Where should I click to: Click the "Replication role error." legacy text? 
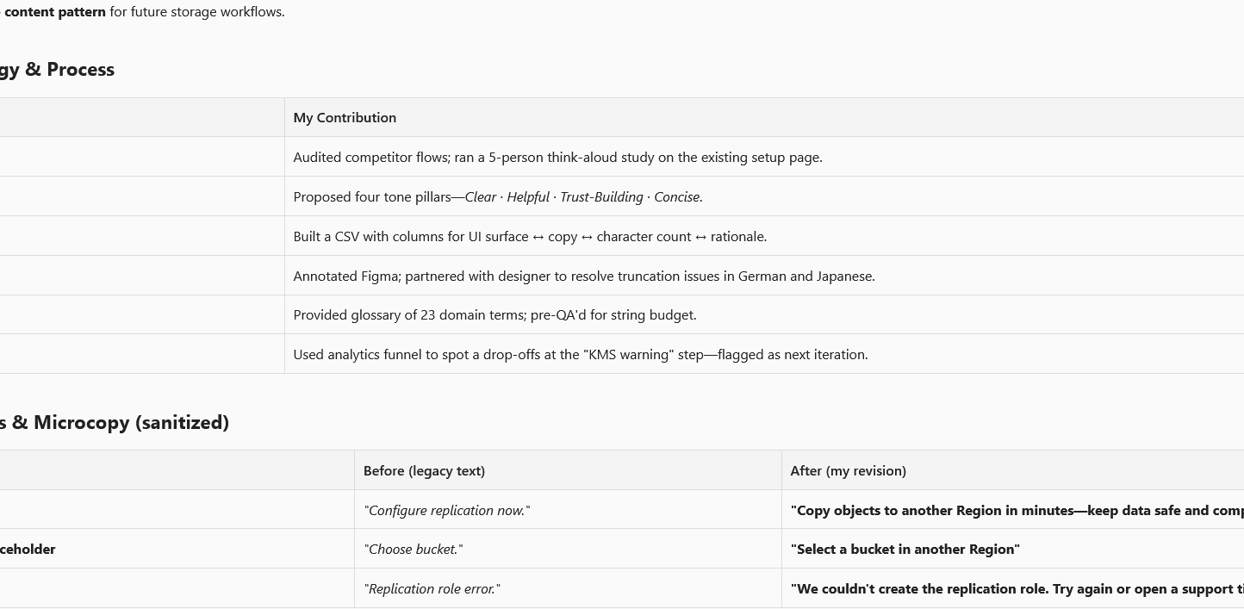(x=432, y=589)
